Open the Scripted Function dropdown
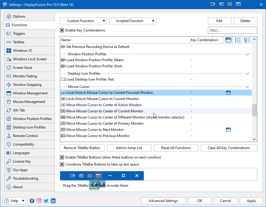Screen dimensions: 266x207 tap(133, 21)
